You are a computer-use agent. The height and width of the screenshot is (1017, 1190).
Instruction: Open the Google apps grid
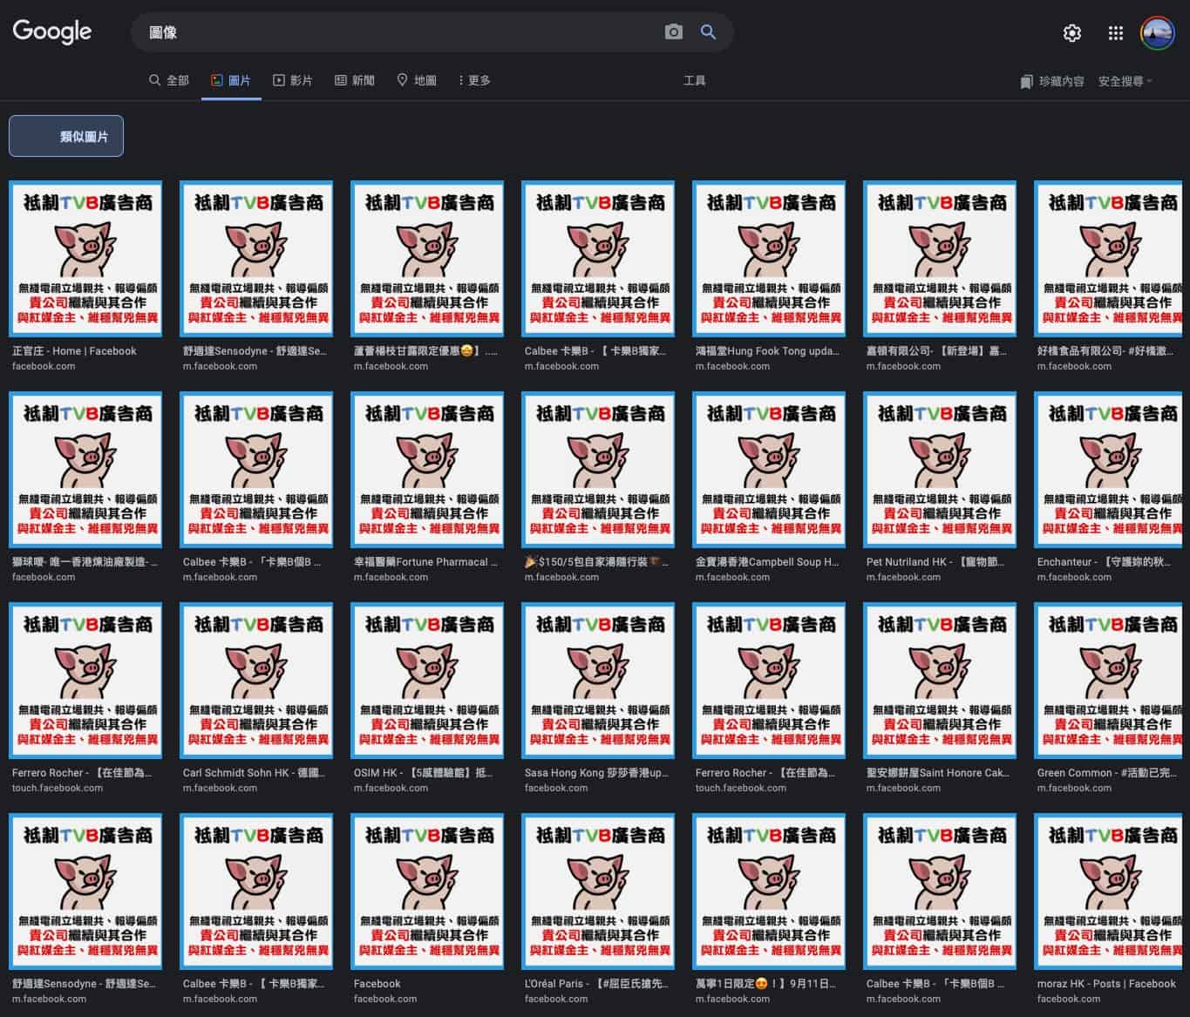[1115, 33]
